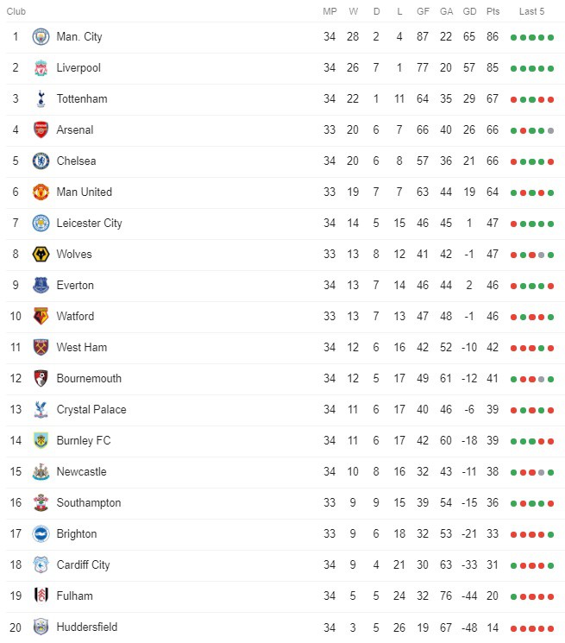The width and height of the screenshot is (565, 643).
Task: Click the Club column header
Action: point(16,11)
